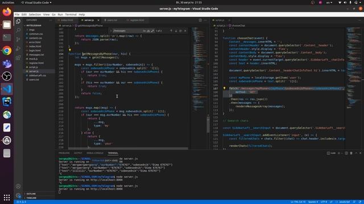
Task: Click the left editor vertical scrollbar thumb
Action: tap(208, 125)
